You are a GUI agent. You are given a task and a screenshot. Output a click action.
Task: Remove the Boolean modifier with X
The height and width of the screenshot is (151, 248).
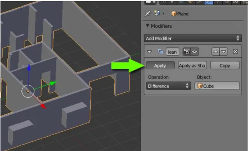click(235, 52)
